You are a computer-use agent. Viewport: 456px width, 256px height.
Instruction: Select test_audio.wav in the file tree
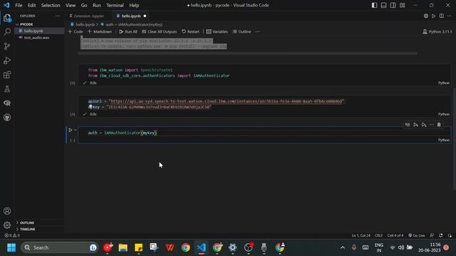[x=40, y=38]
